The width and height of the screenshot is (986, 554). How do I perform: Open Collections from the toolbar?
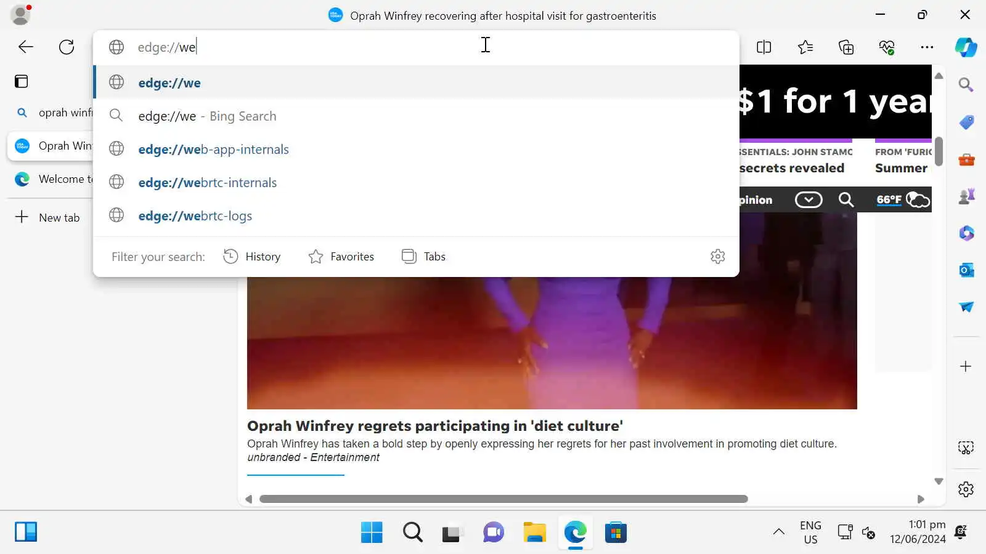coord(846,47)
